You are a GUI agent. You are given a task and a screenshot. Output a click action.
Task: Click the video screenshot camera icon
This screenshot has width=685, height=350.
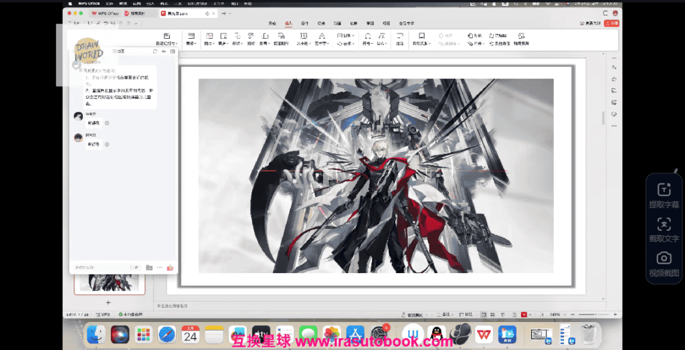click(x=664, y=258)
